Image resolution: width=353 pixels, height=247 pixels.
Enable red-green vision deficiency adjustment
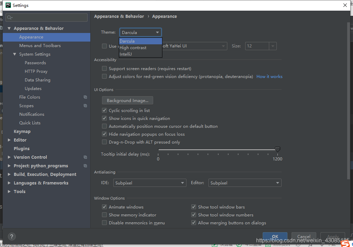click(x=104, y=76)
